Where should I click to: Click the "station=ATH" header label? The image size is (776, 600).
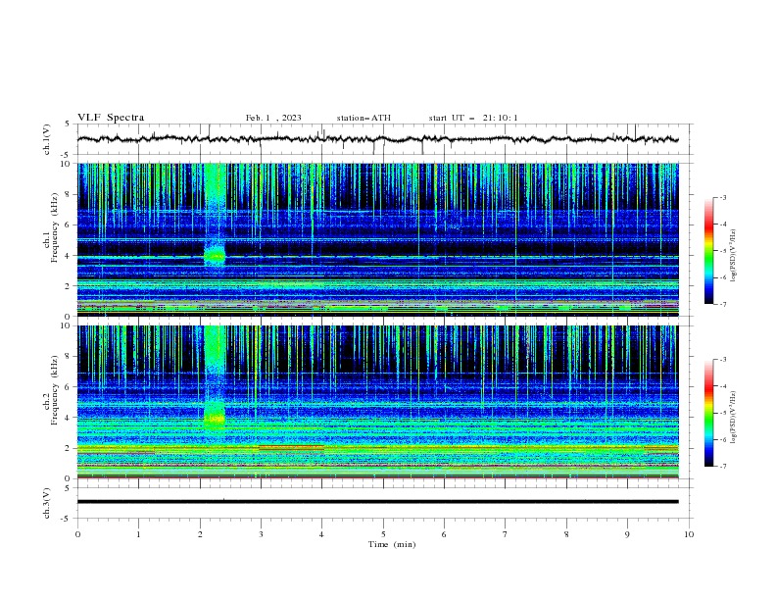pyautogui.click(x=364, y=118)
